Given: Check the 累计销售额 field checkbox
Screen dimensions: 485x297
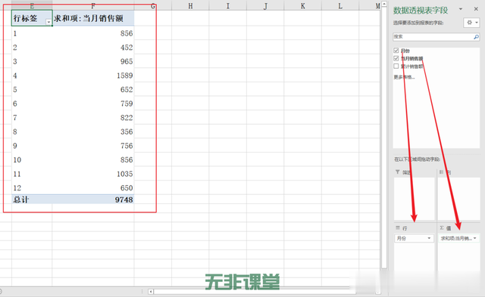Looking at the screenshot, I should (396, 66).
